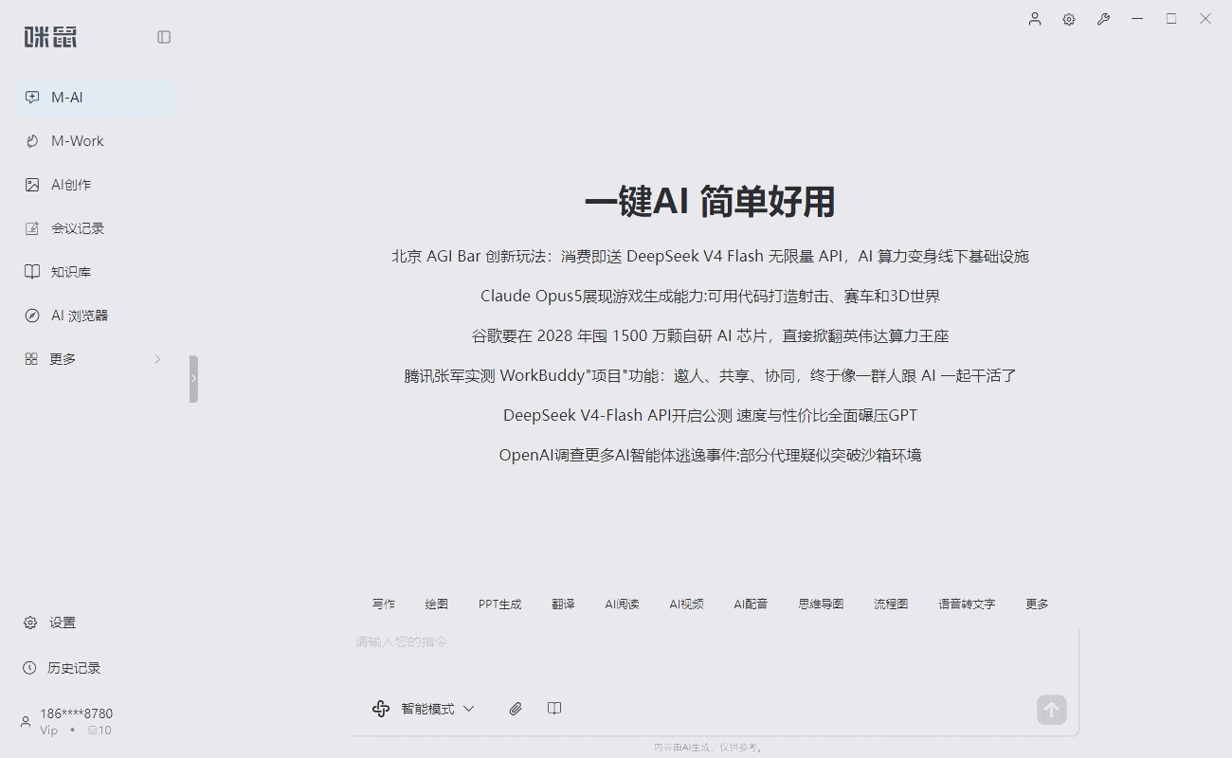Open the user profile icon in the title bar
Screen dimensions: 1232x758
[x=1035, y=19]
